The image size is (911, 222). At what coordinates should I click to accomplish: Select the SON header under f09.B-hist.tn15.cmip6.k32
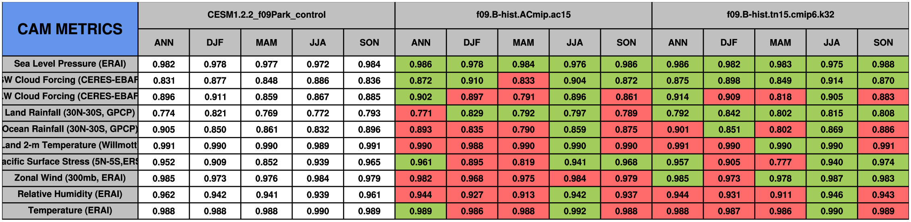pyautogui.click(x=883, y=43)
